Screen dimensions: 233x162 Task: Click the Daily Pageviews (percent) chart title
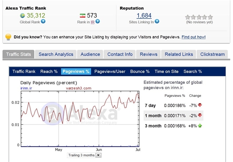coord(49,83)
